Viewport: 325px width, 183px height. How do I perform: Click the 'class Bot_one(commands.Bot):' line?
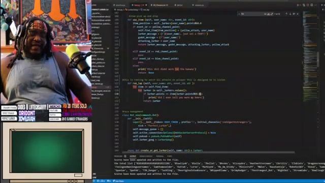point(141,115)
